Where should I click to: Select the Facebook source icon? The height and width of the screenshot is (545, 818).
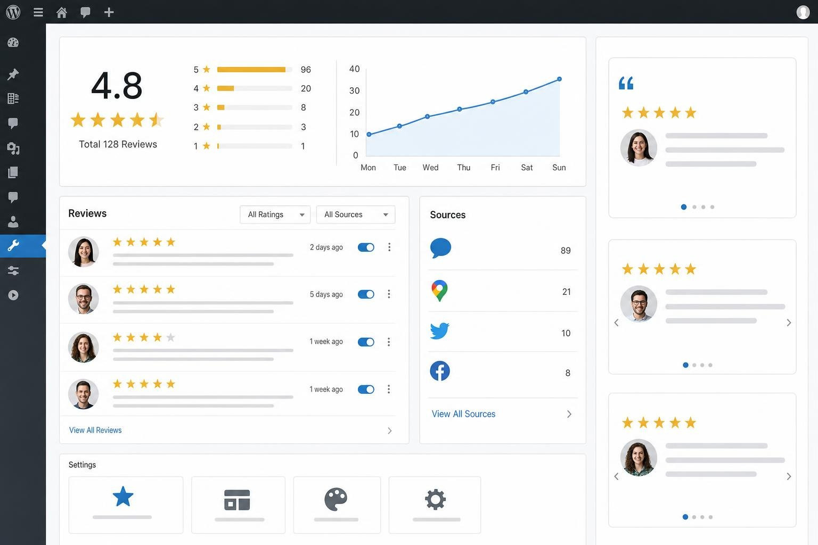440,371
